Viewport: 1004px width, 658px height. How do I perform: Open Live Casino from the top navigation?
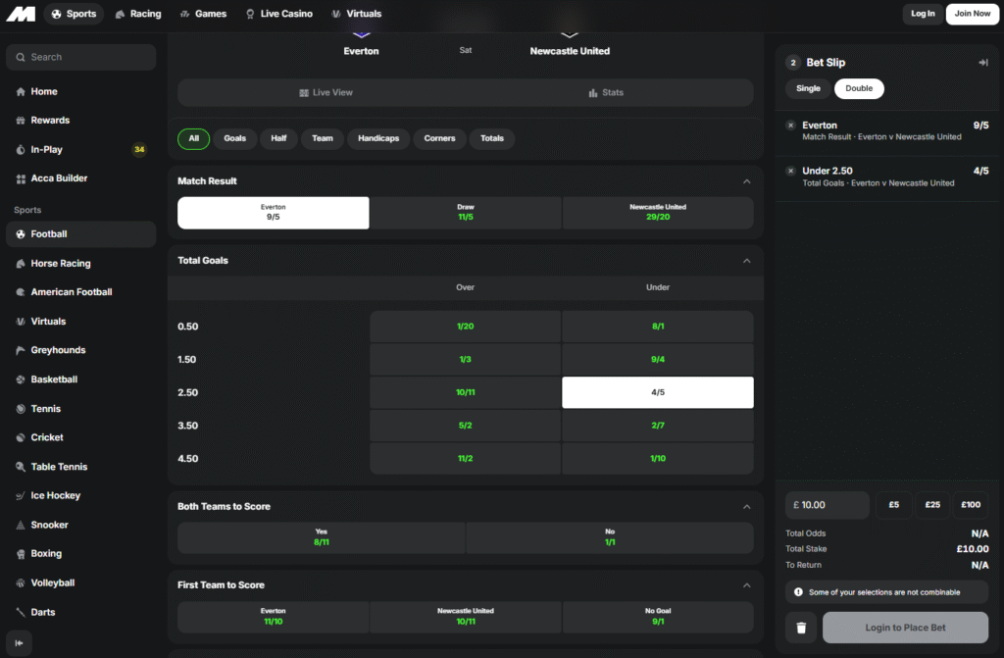[278, 14]
